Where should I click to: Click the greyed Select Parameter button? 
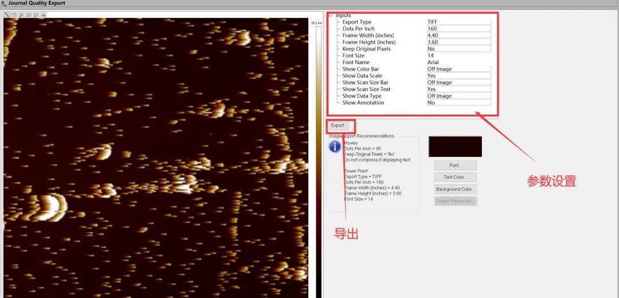tap(456, 201)
